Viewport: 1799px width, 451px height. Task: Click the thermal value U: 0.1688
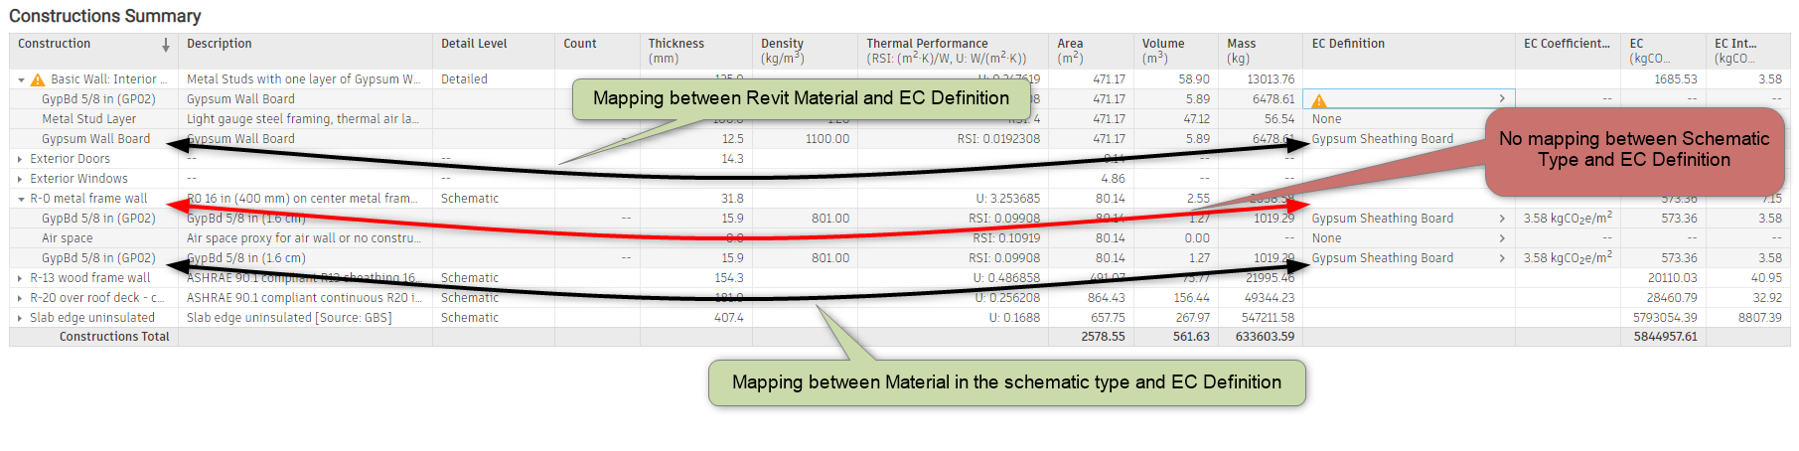pos(1014,318)
